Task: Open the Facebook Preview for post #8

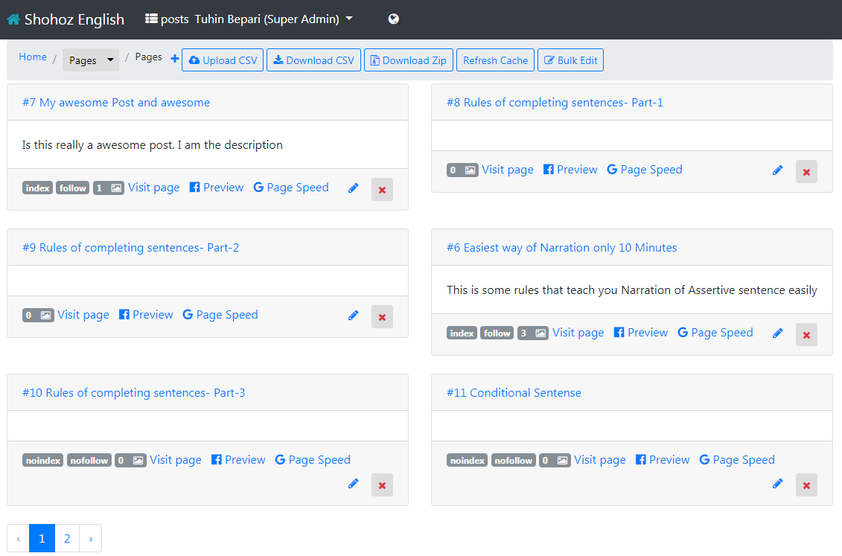Action: tap(570, 169)
